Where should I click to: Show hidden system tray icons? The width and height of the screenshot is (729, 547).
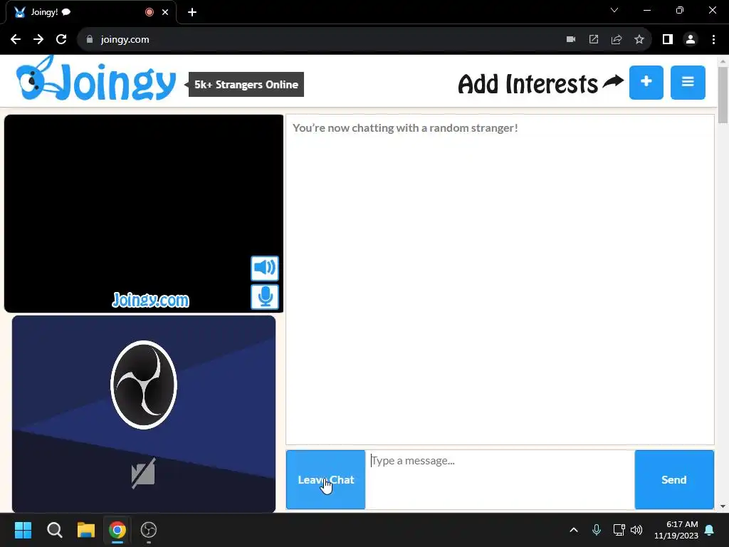574,530
